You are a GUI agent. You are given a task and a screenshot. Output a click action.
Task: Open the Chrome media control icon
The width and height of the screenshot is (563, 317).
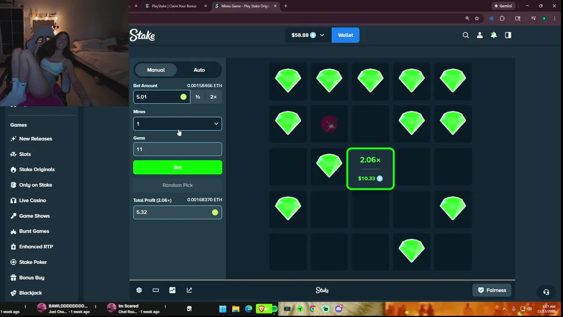pos(534,18)
